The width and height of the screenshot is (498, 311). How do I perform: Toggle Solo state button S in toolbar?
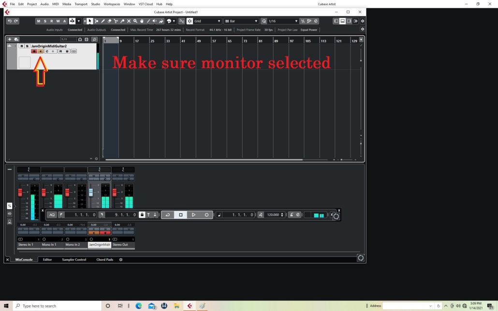[x=45, y=21]
